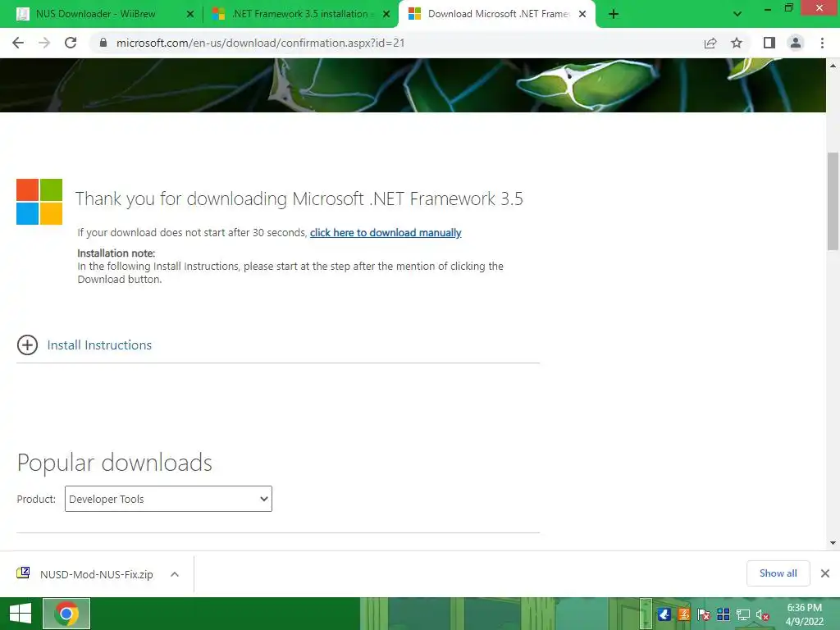This screenshot has height=630, width=840.
Task: Open the Action Center flag icon
Action: (703, 615)
